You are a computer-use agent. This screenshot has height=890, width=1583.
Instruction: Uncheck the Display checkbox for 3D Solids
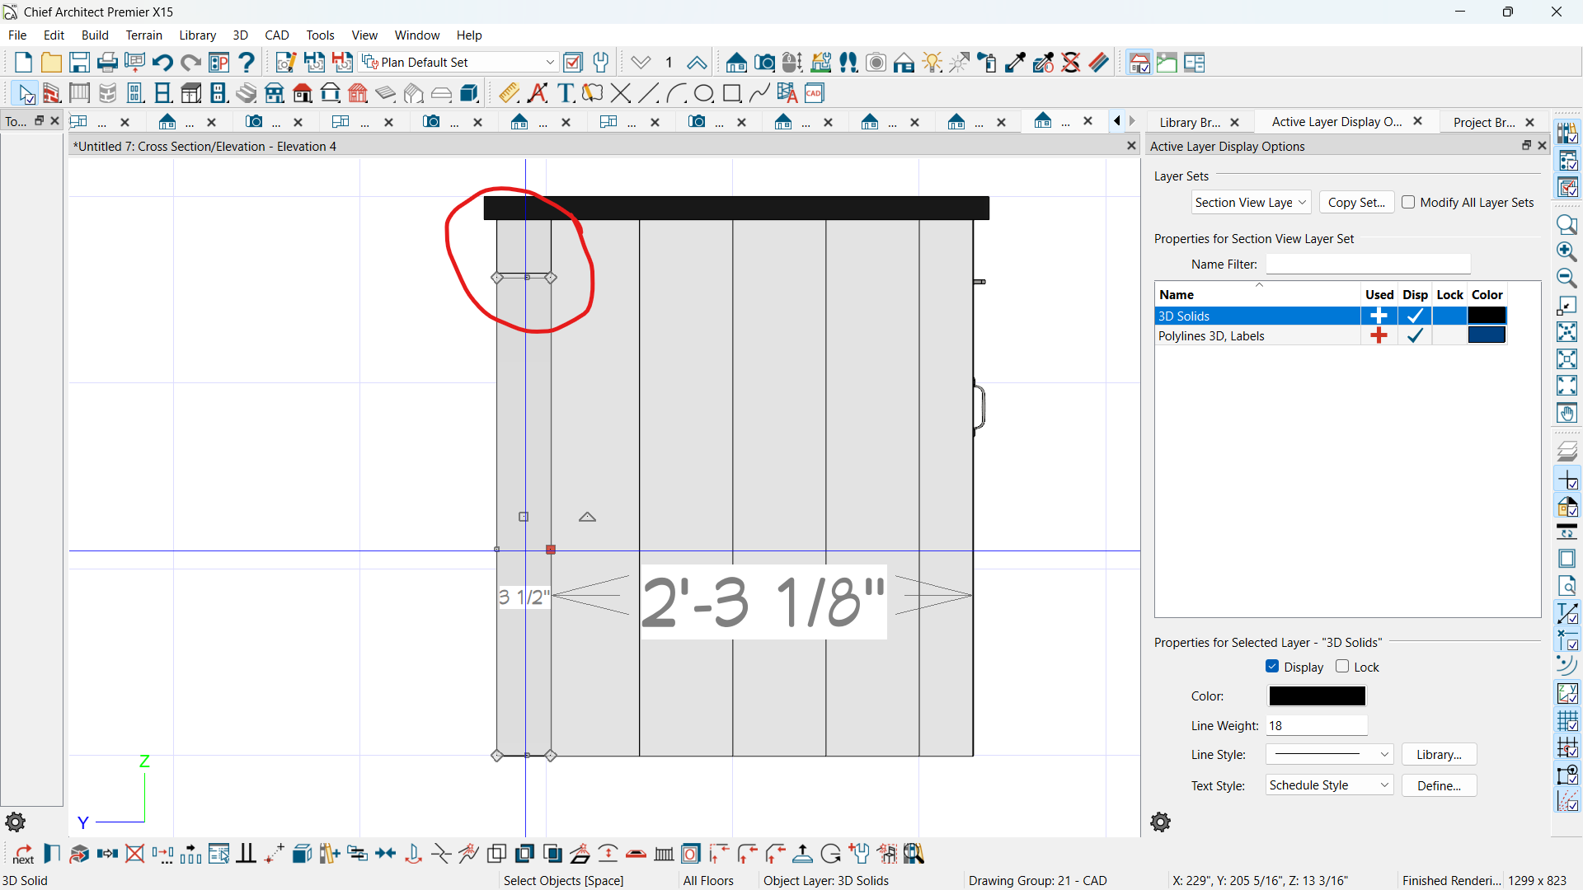(1272, 667)
